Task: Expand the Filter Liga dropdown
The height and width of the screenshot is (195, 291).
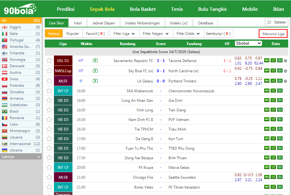Action: click(124, 34)
